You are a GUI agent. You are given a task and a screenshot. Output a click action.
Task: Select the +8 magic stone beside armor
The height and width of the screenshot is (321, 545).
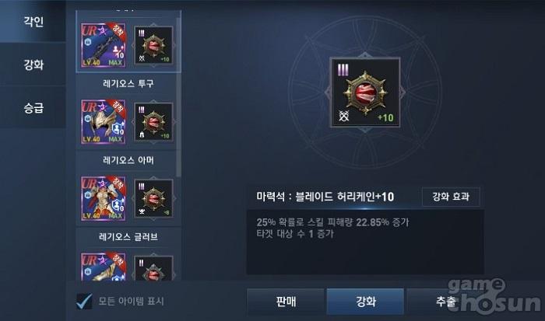coord(153,198)
